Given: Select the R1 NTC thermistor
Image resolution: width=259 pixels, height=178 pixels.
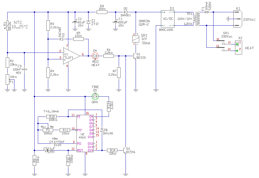Looking at the screenshot, I should tap(7, 26).
